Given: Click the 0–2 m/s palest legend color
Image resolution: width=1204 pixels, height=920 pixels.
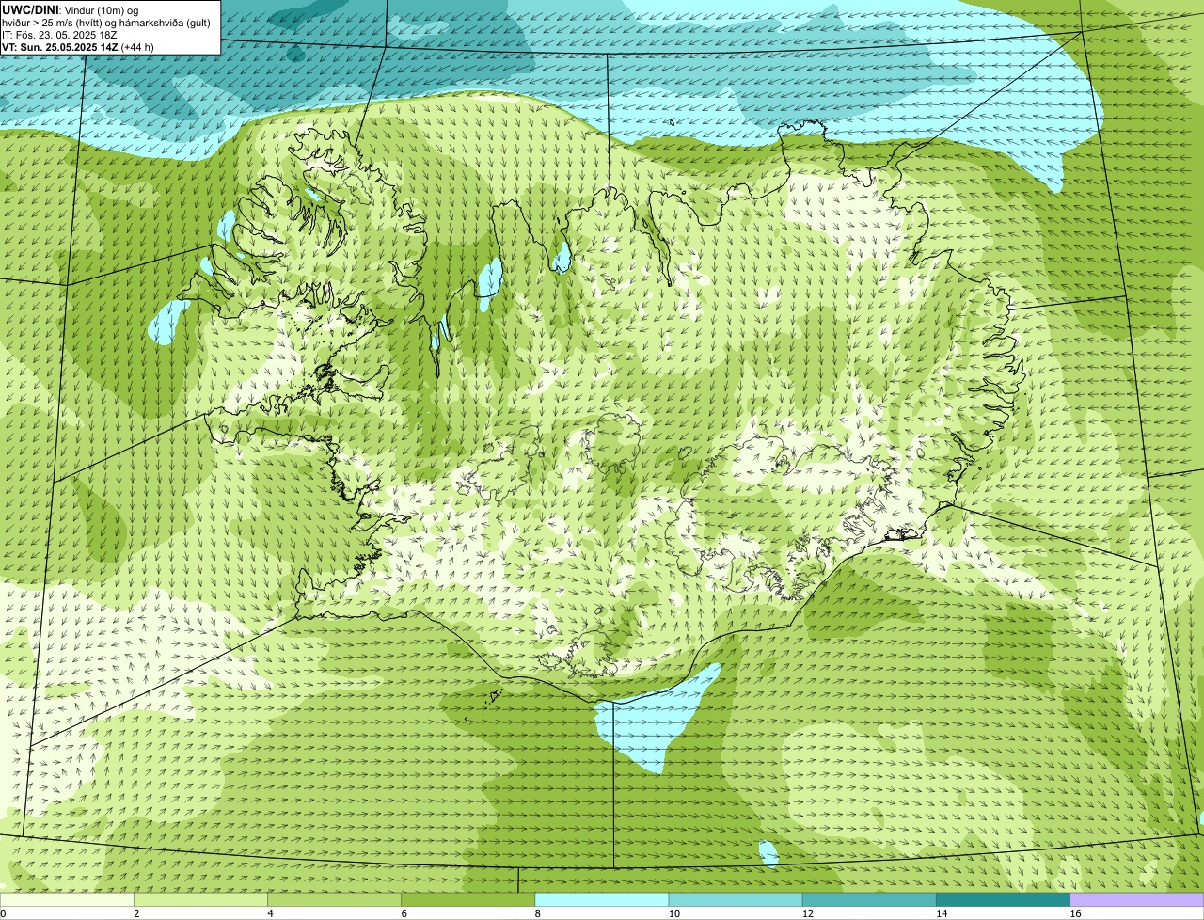Looking at the screenshot, I should point(67,900).
